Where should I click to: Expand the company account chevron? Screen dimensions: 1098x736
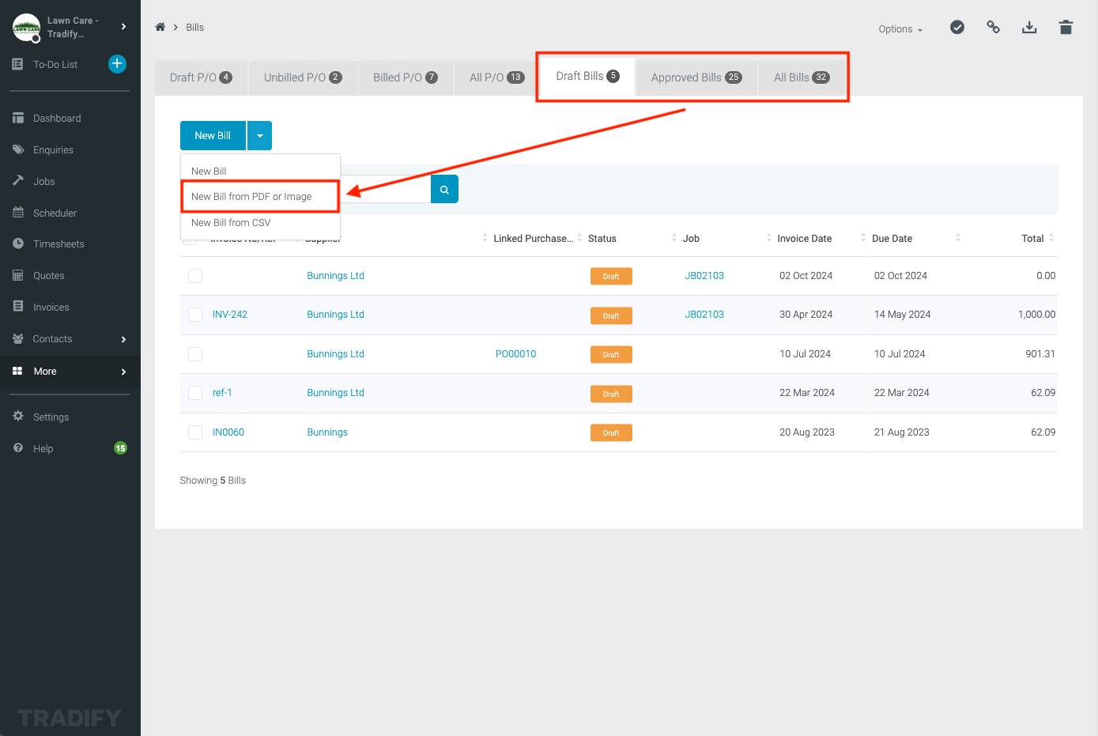[x=123, y=27]
